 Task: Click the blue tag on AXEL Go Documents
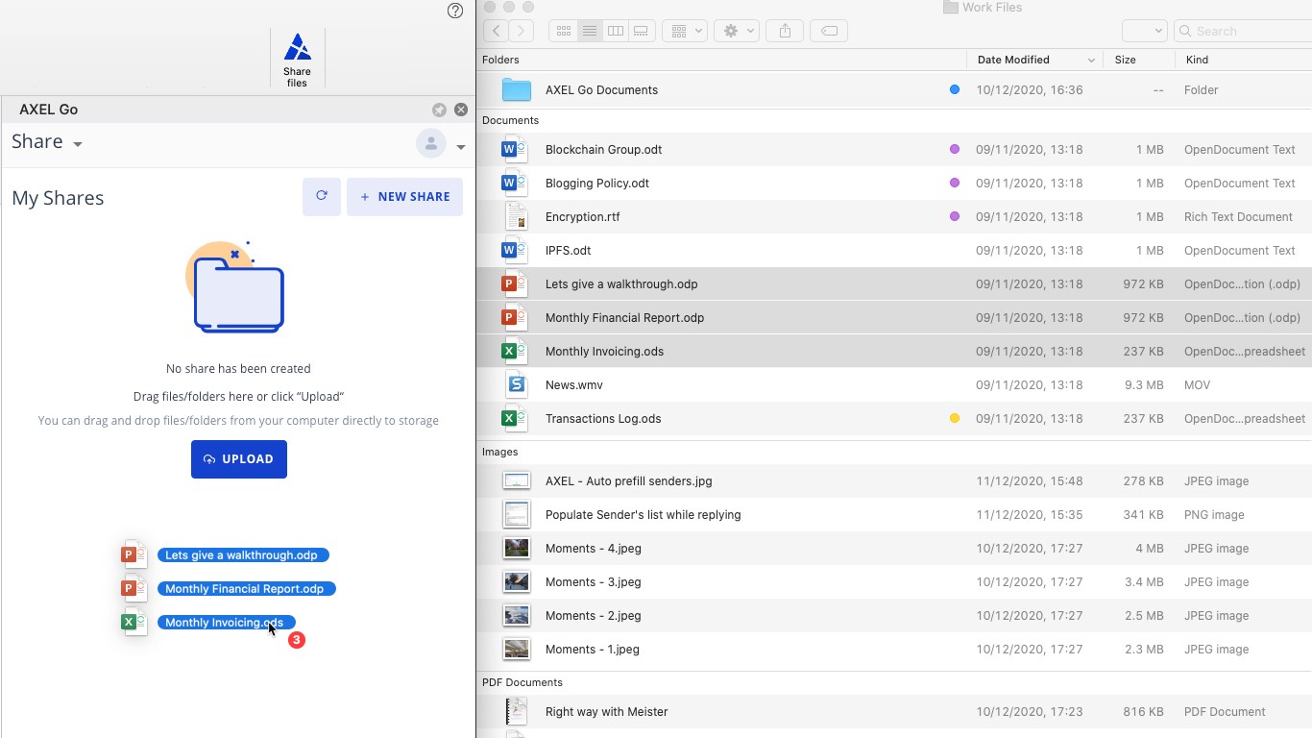tap(954, 89)
